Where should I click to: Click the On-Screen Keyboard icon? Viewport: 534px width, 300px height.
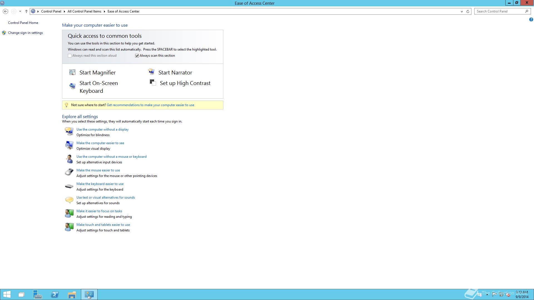[x=72, y=86]
